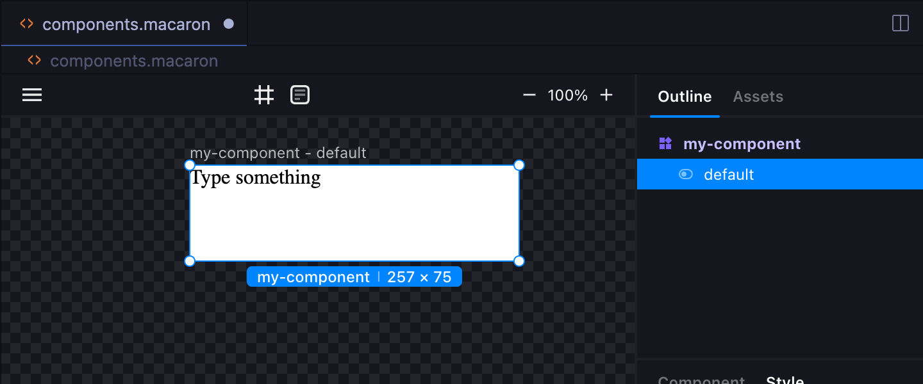Open the hamburger main menu

pyautogui.click(x=32, y=95)
